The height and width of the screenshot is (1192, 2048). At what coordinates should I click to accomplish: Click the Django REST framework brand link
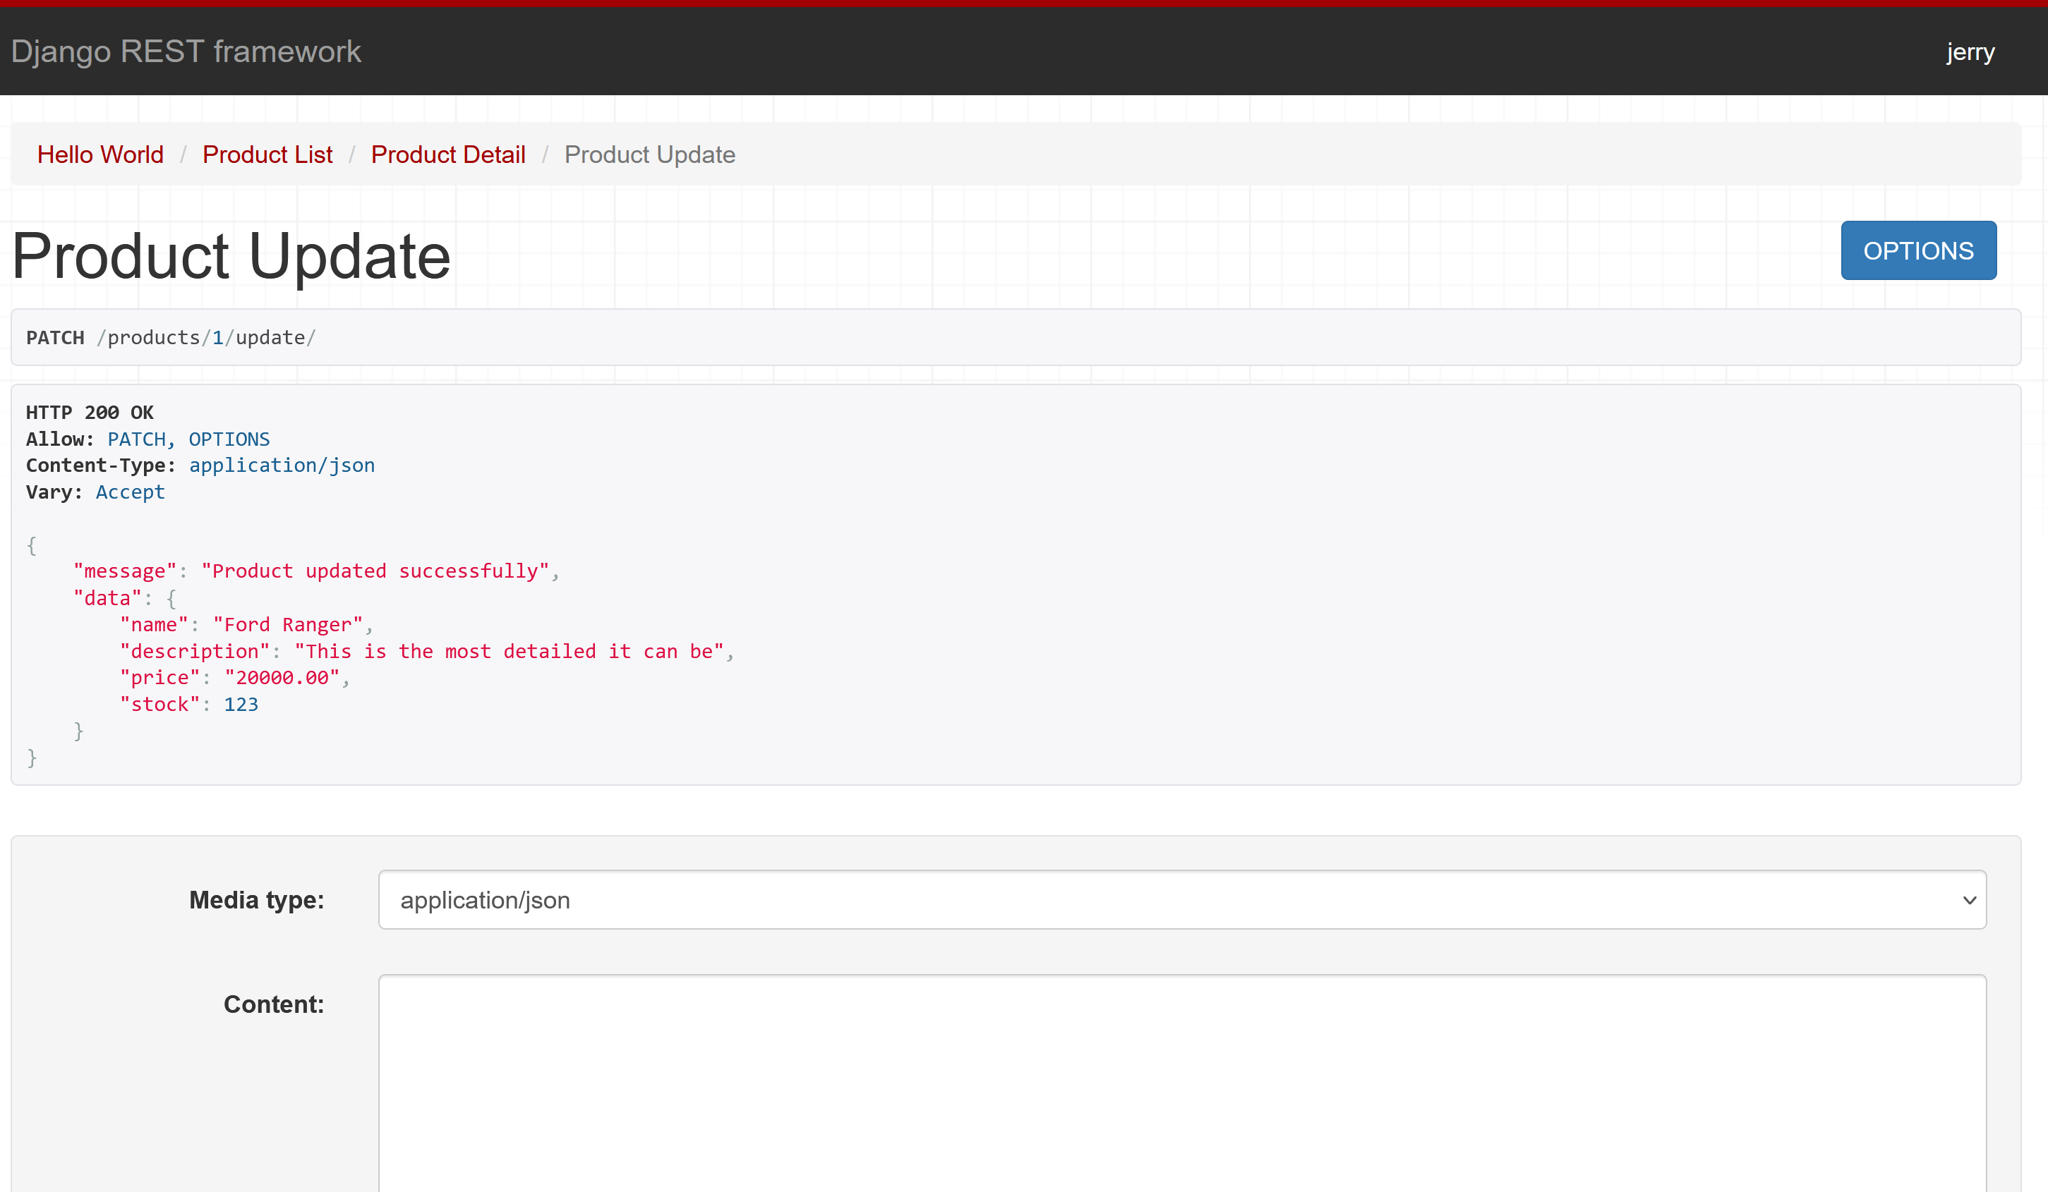click(x=186, y=51)
